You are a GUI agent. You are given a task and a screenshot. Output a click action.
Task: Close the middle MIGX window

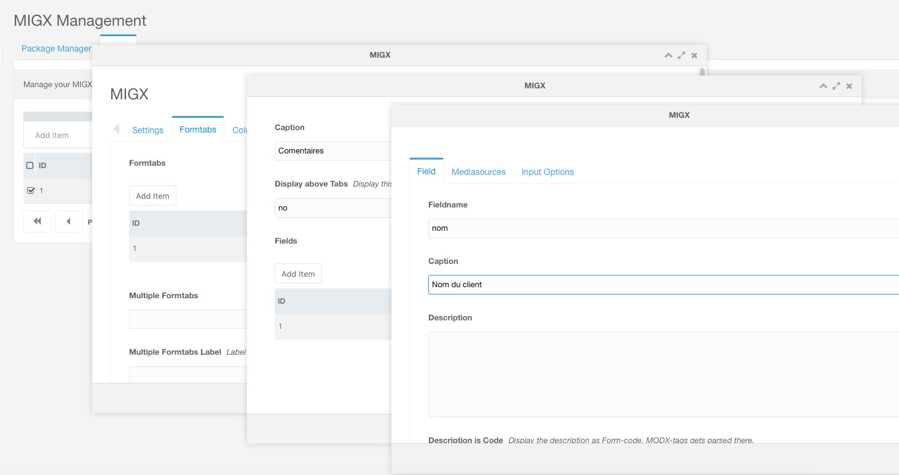(849, 86)
